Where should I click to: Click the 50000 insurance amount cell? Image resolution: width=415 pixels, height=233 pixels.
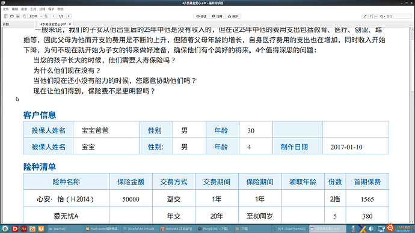131,199
